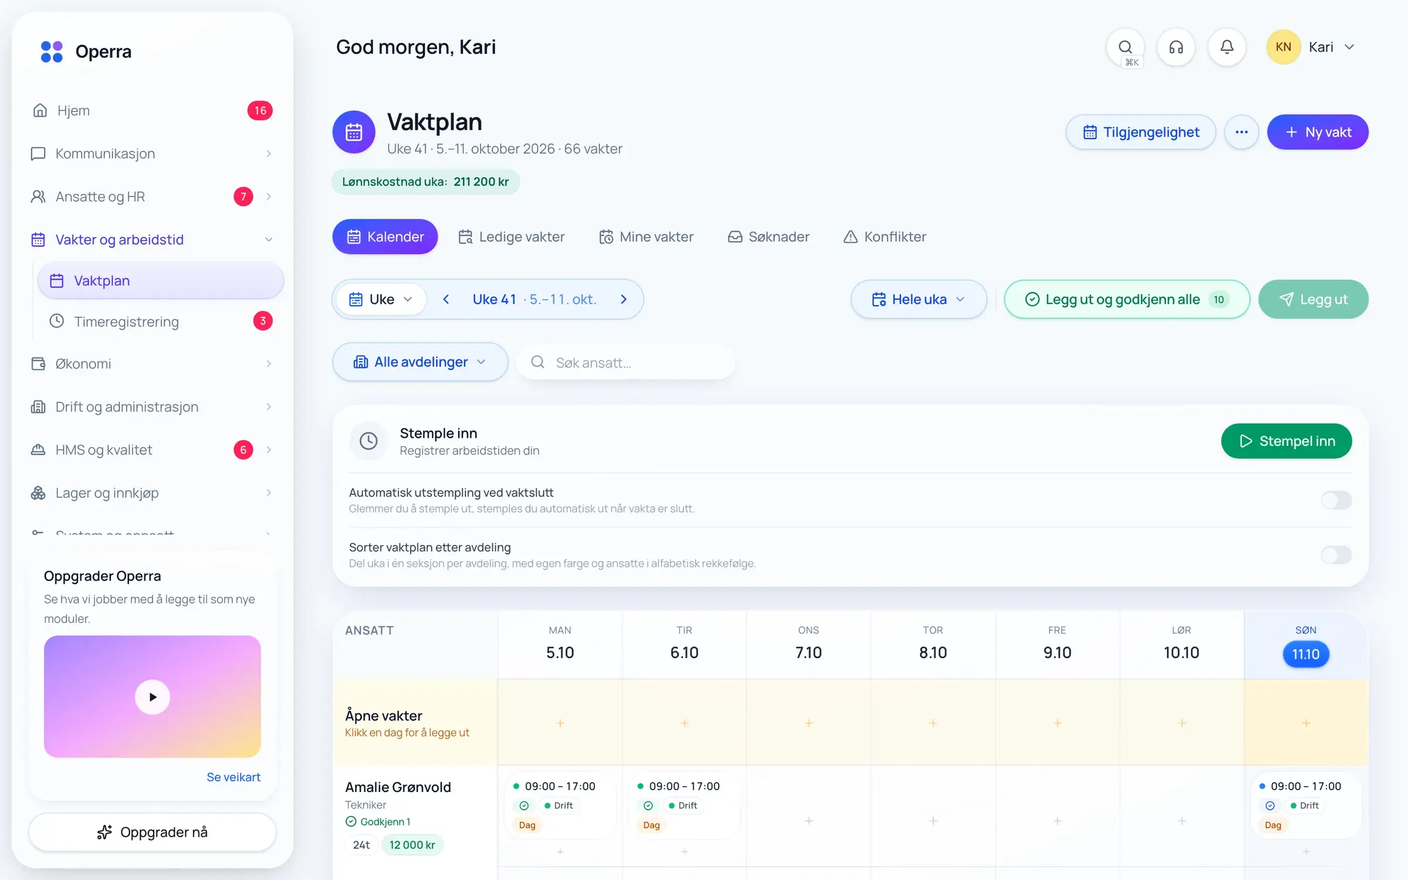Add shift for Amalie on Friday 9.10
This screenshot has height=880, width=1408.
click(1057, 821)
